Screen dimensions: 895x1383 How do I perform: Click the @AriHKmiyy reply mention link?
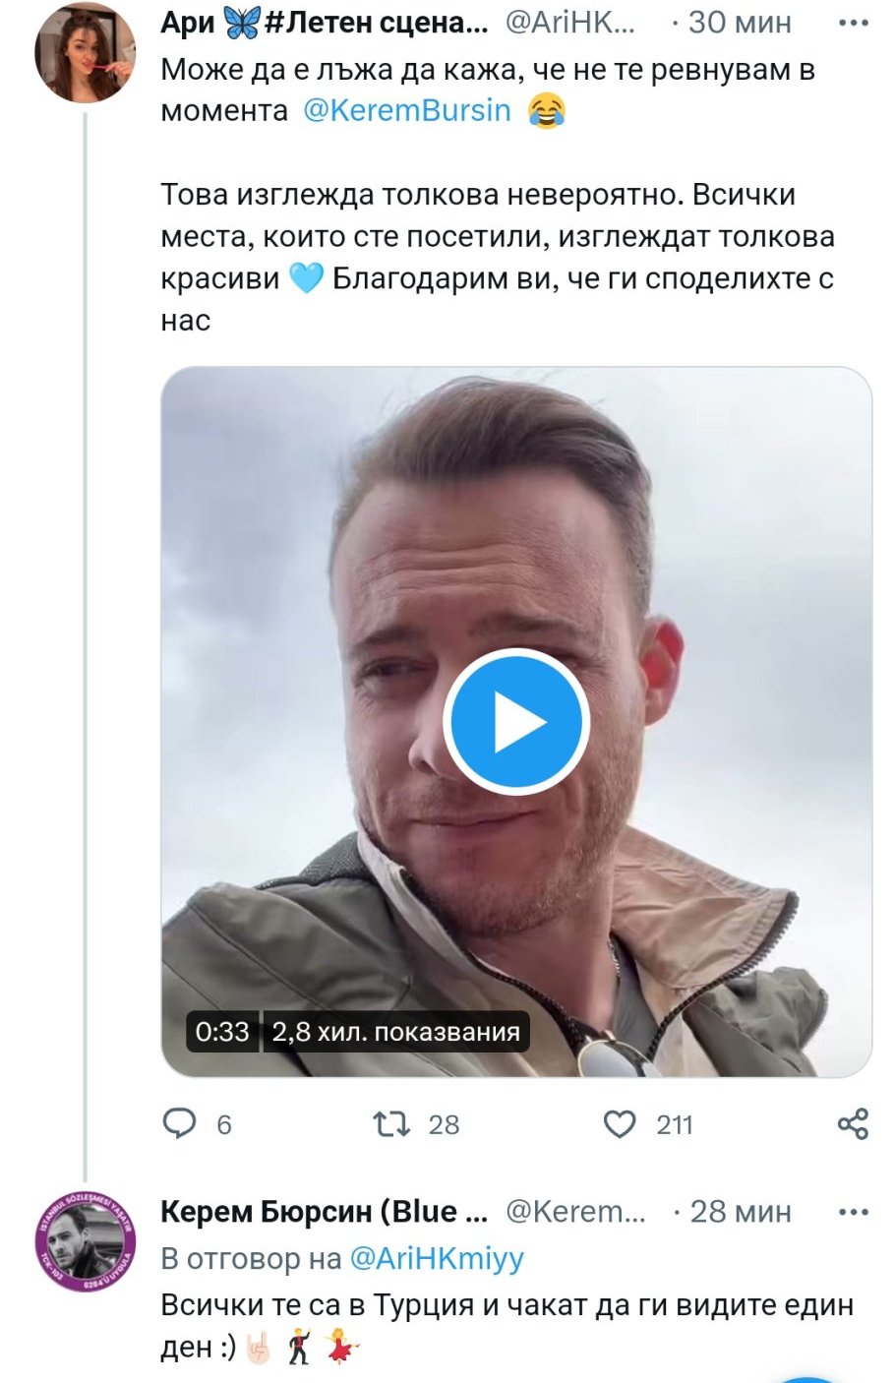pyautogui.click(x=437, y=1258)
